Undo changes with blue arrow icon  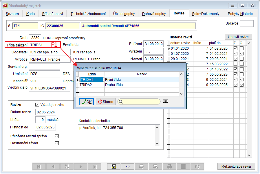[x=128, y=166]
